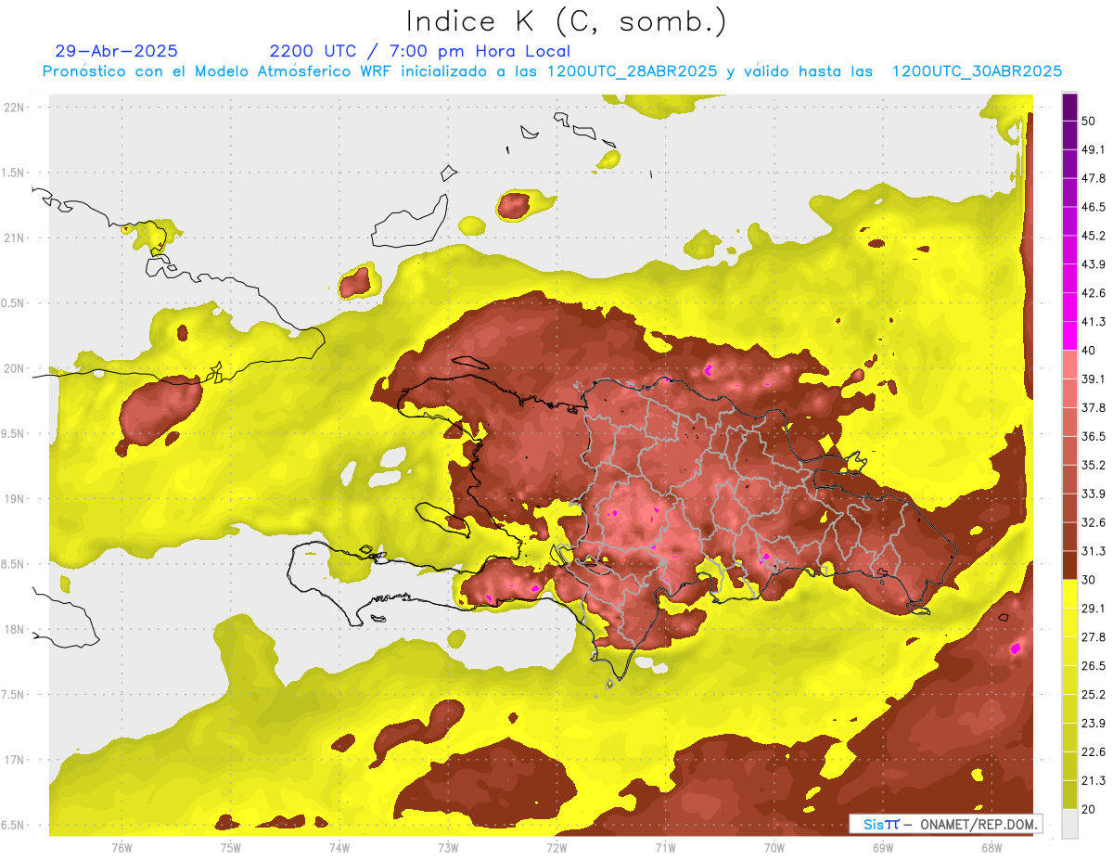Viewport: 1113px width, 860px height.
Task: Pick the gray swatch below 20
Action: pyautogui.click(x=1069, y=824)
